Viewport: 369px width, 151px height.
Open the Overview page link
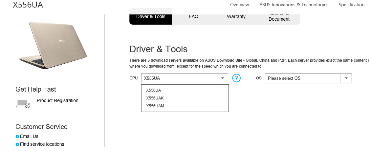239,5
